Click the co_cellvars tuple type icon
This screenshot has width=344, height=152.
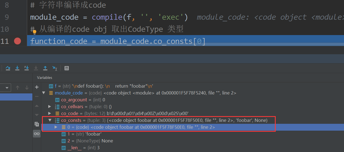(57, 107)
